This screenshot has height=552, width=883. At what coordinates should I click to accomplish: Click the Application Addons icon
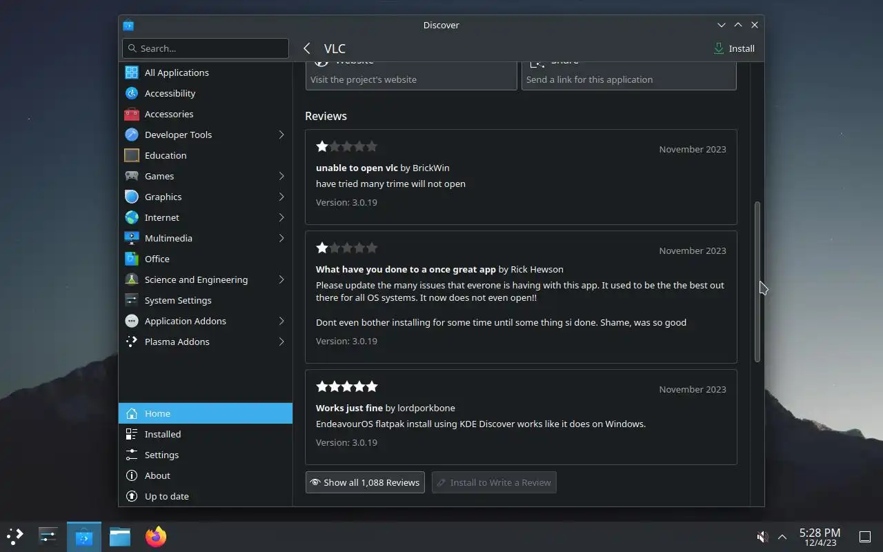pyautogui.click(x=132, y=321)
